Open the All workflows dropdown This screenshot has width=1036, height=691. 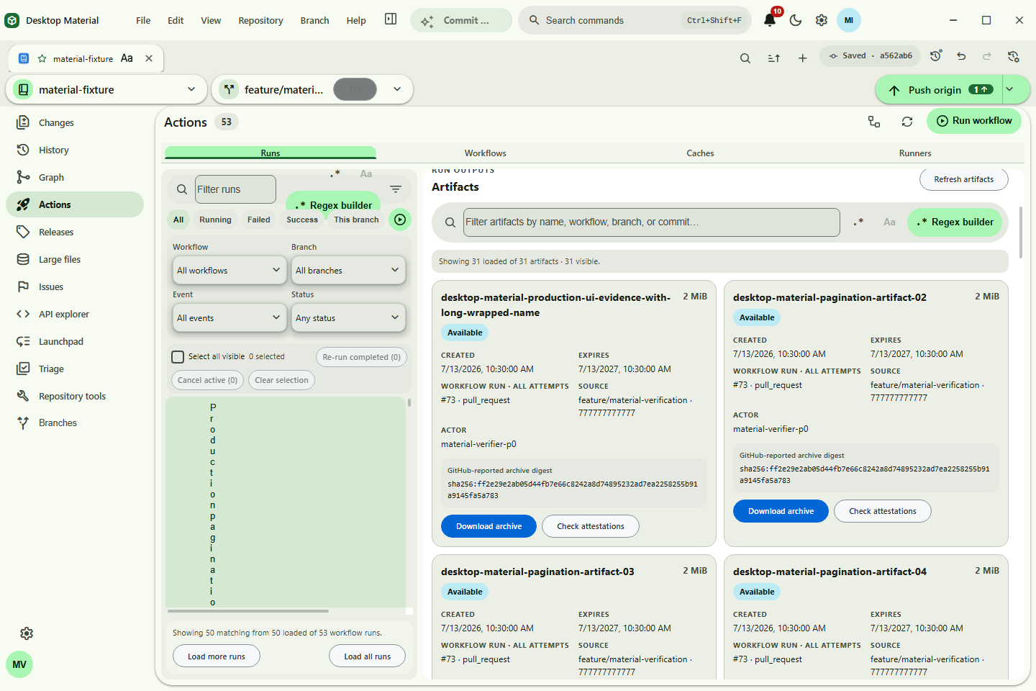click(230, 270)
